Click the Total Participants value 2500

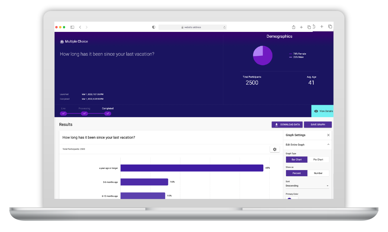(x=252, y=83)
